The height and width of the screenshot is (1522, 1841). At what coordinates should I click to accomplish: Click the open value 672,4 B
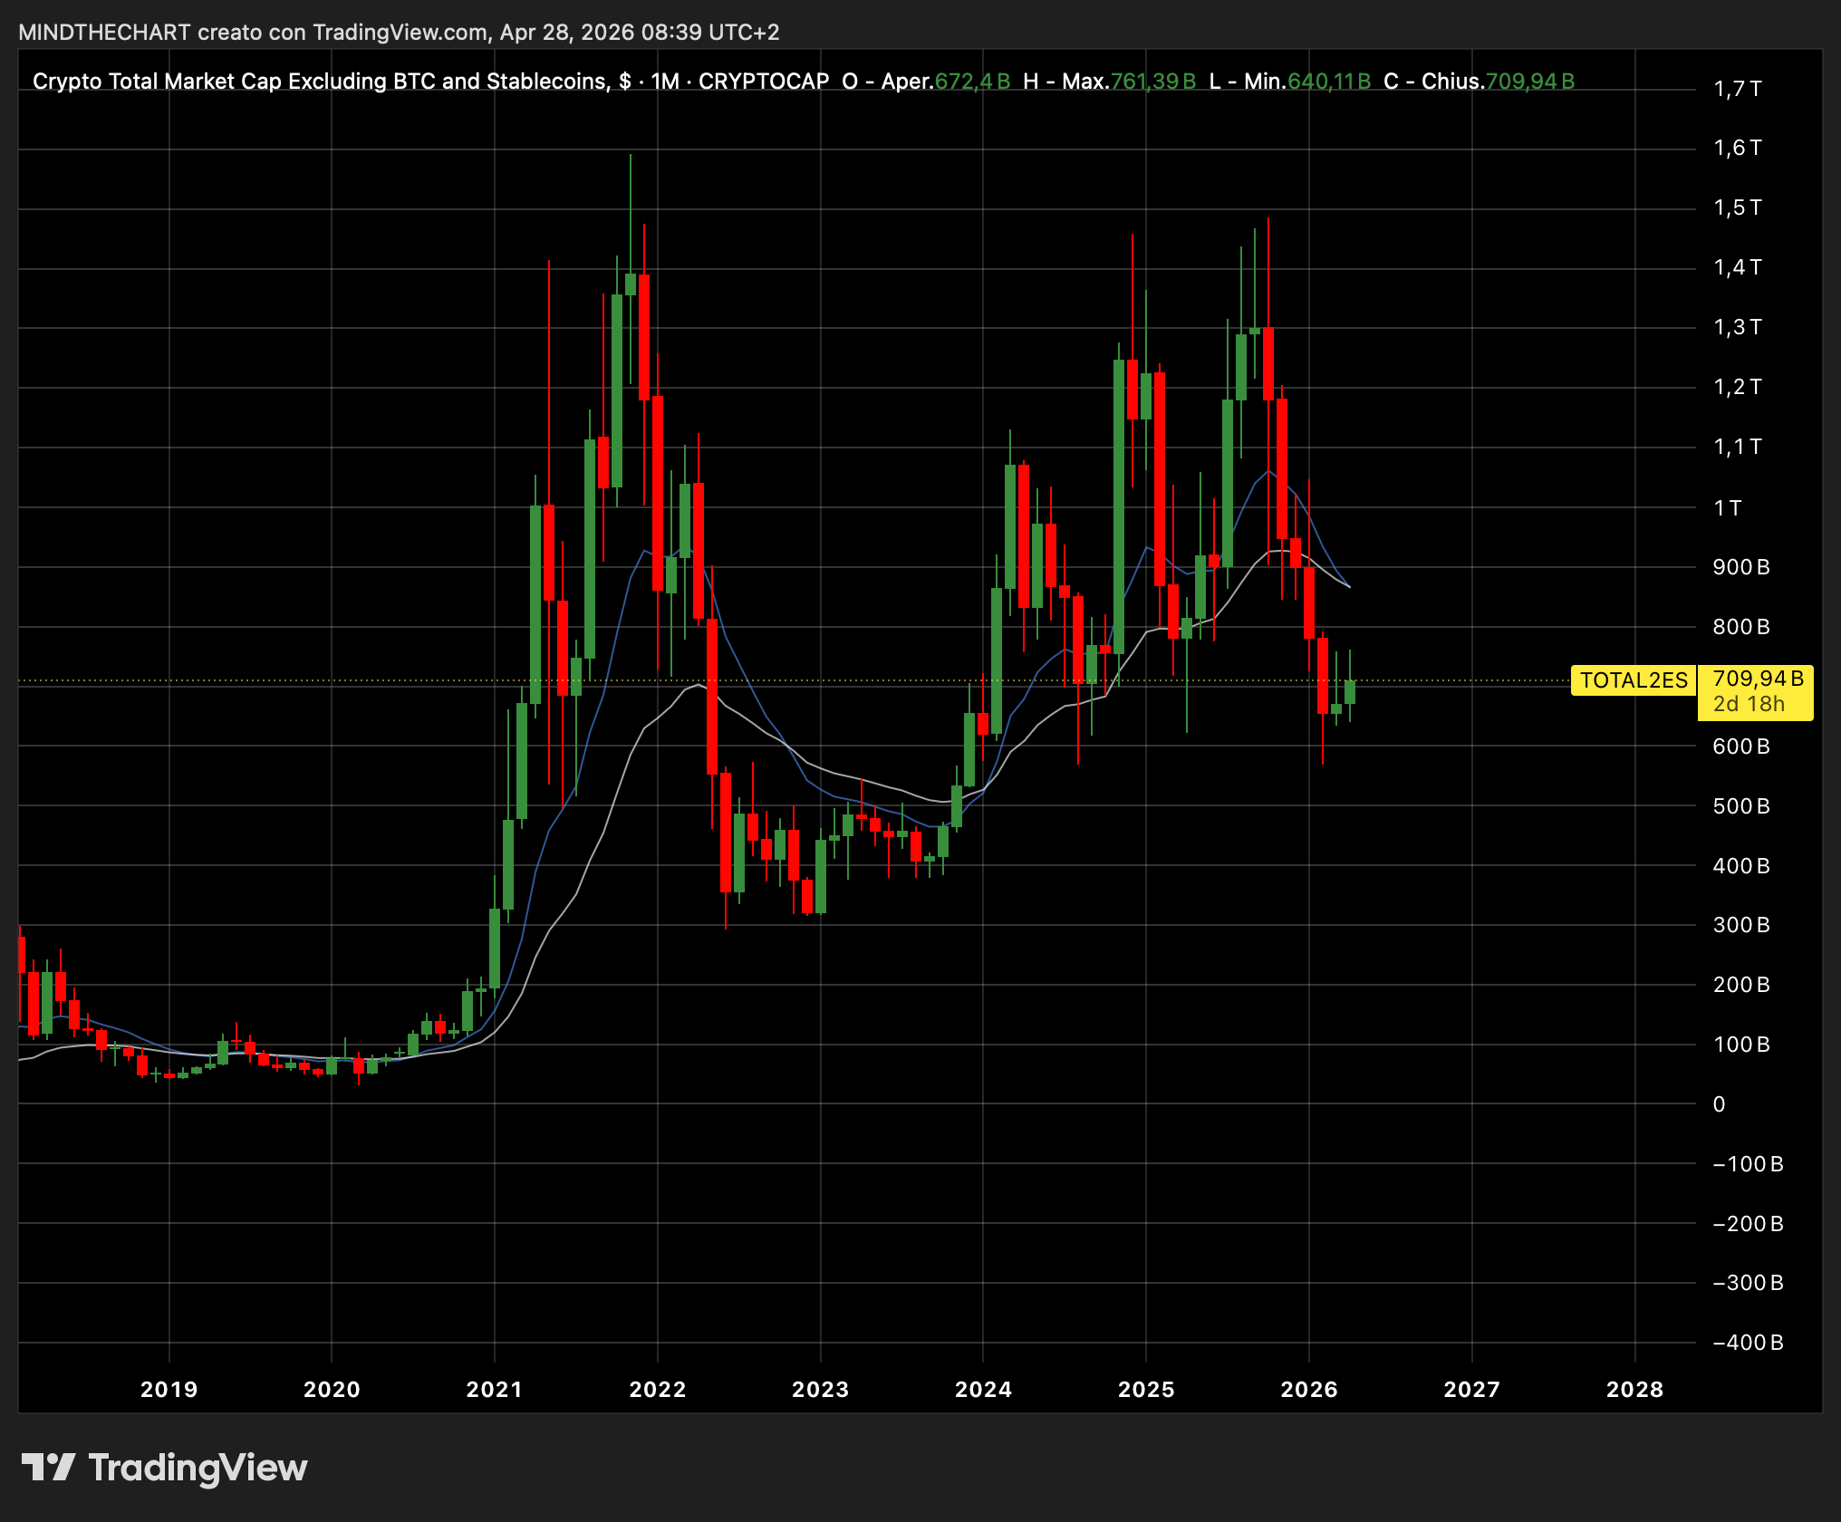[972, 82]
